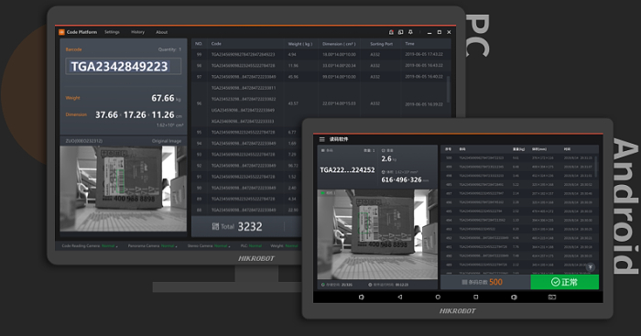Expand the Panorama Camera status dropdown
The width and height of the screenshot is (641, 336).
[x=176, y=247]
